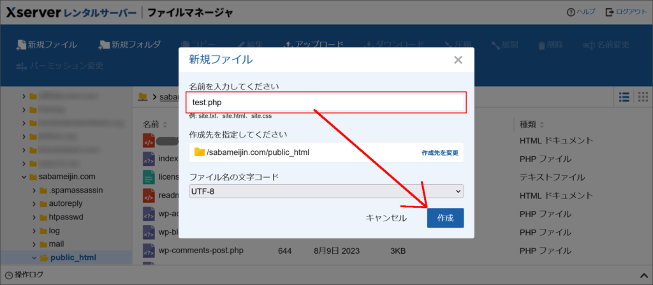Click the パーミッション変更 toolbar button
The width and height of the screenshot is (653, 285).
coord(59,66)
